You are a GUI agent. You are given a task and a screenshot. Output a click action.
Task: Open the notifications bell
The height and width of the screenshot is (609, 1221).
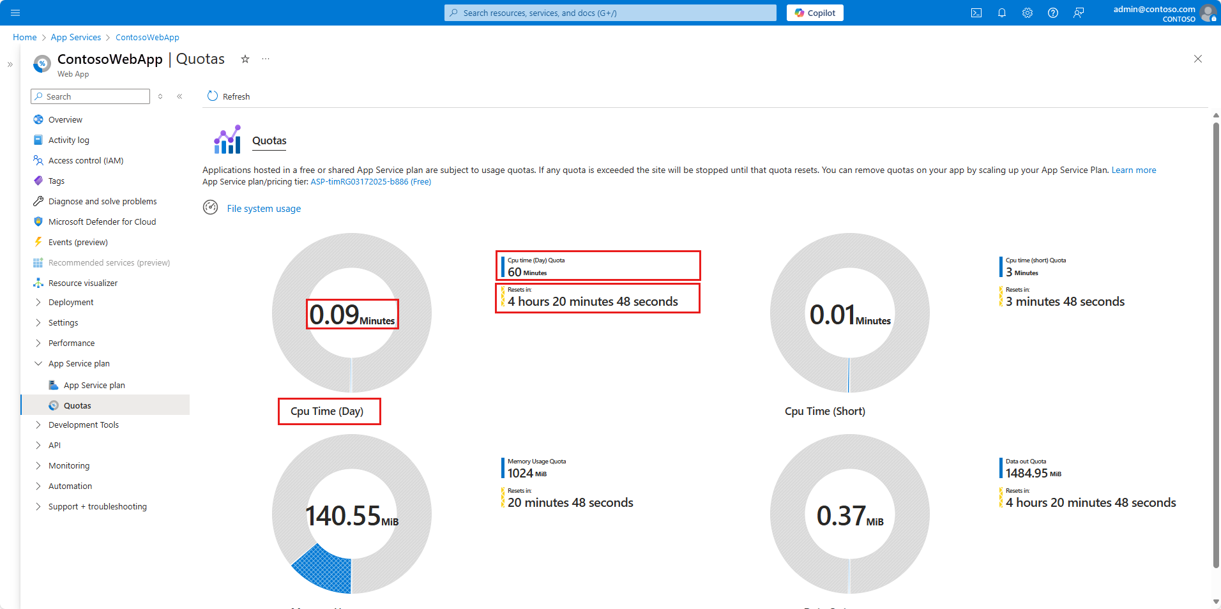tap(1002, 13)
